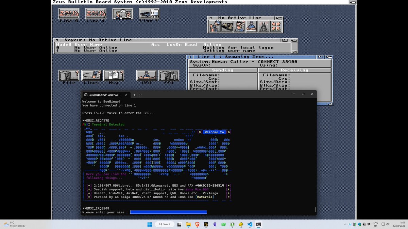Open the Msg configuration icon
408x229 pixels.
113,75
